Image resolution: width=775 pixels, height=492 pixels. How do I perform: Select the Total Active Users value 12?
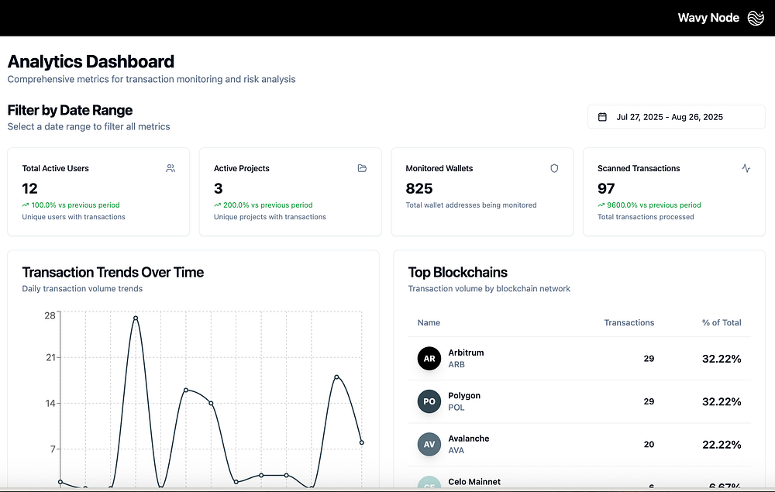point(29,189)
